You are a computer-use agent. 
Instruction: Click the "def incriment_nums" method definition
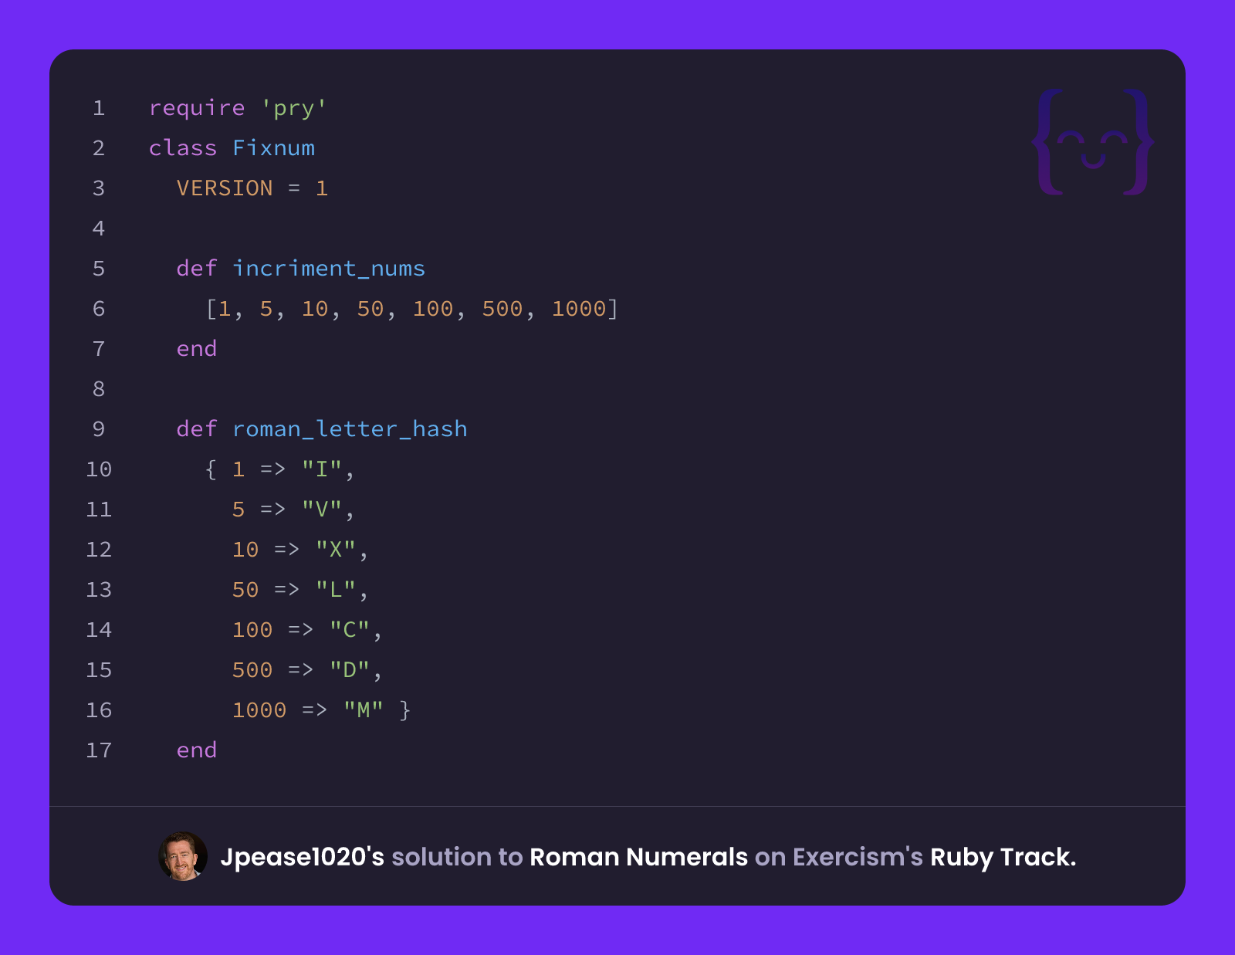301,269
